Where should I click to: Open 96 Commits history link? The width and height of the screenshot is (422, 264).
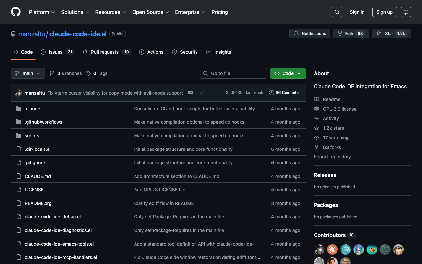click(284, 93)
